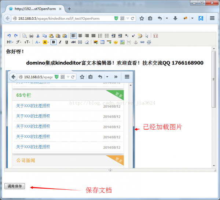This screenshot has width=220, height=200.
Task: Apply subscript formatting
Action: (127, 36)
